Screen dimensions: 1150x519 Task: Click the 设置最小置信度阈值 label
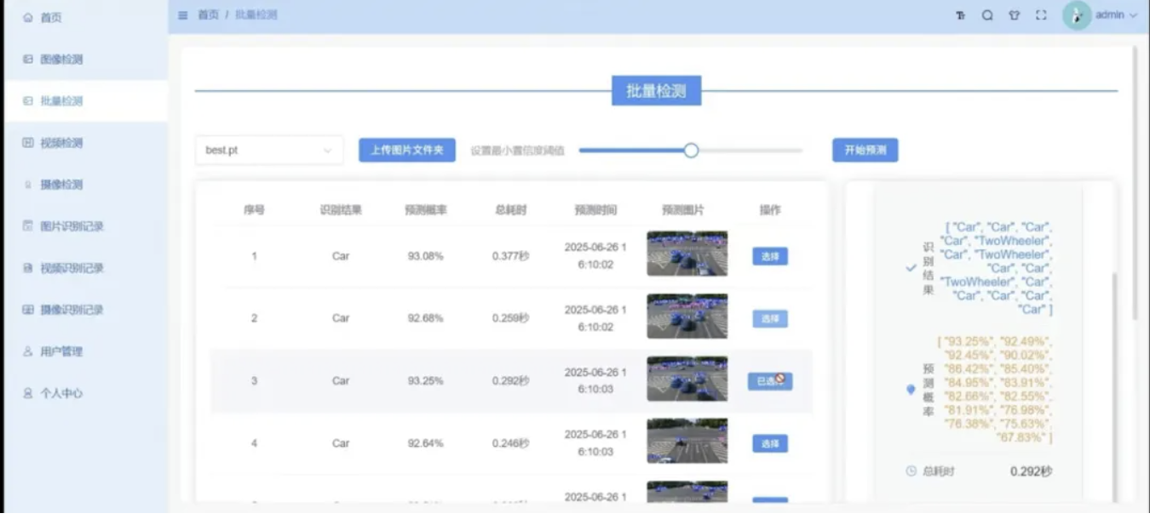point(517,151)
